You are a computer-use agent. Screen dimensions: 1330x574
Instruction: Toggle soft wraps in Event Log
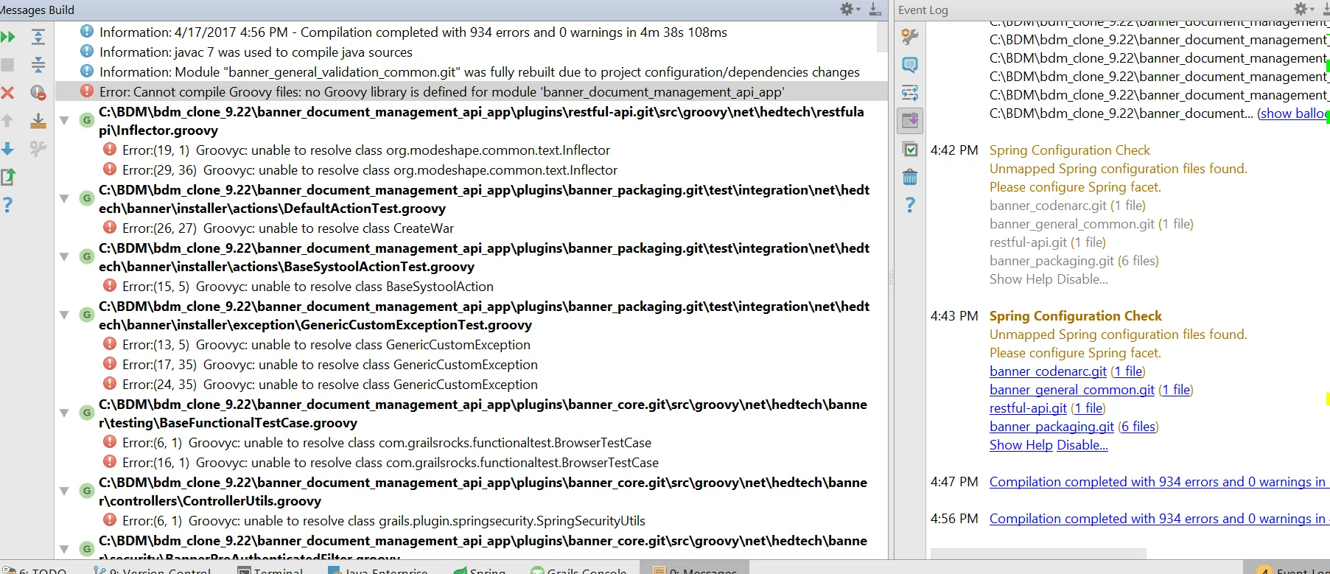click(910, 93)
